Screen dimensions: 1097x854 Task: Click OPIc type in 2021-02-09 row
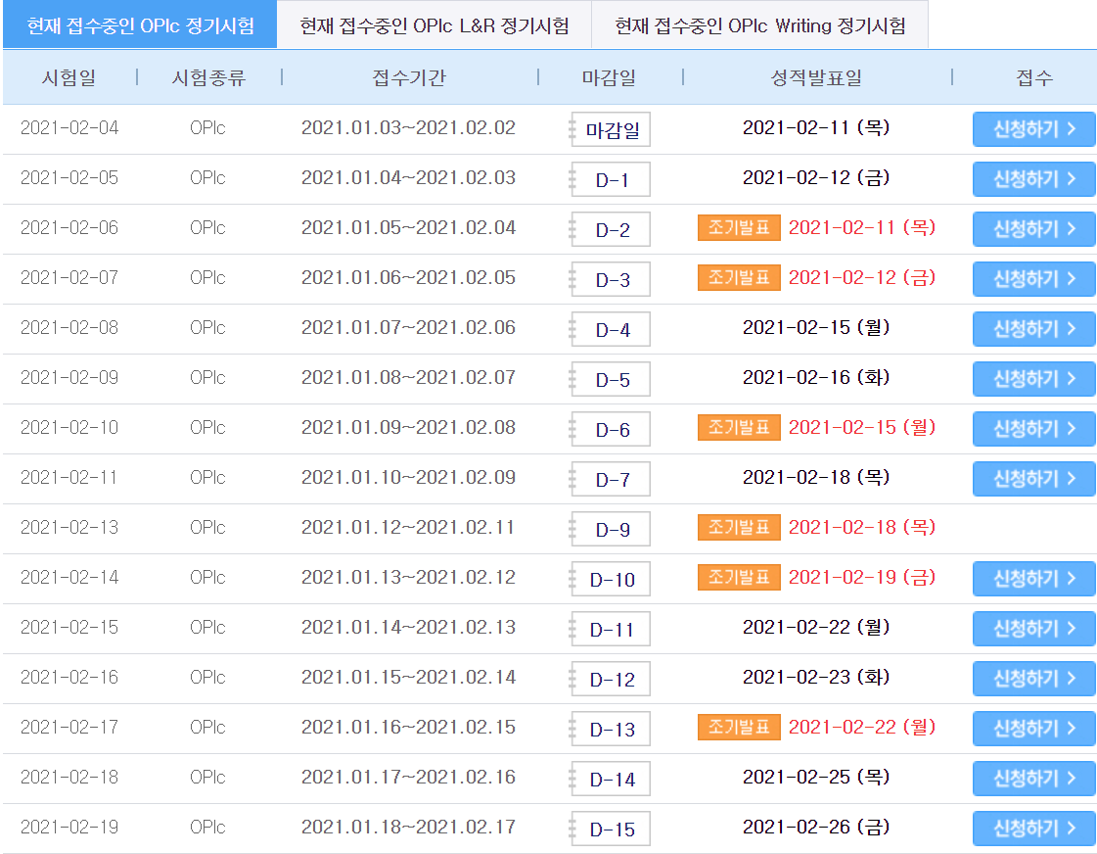tap(207, 377)
